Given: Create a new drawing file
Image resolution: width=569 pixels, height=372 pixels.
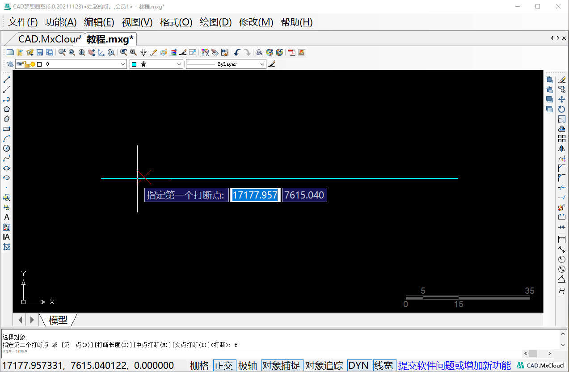Looking at the screenshot, I should click(x=10, y=52).
